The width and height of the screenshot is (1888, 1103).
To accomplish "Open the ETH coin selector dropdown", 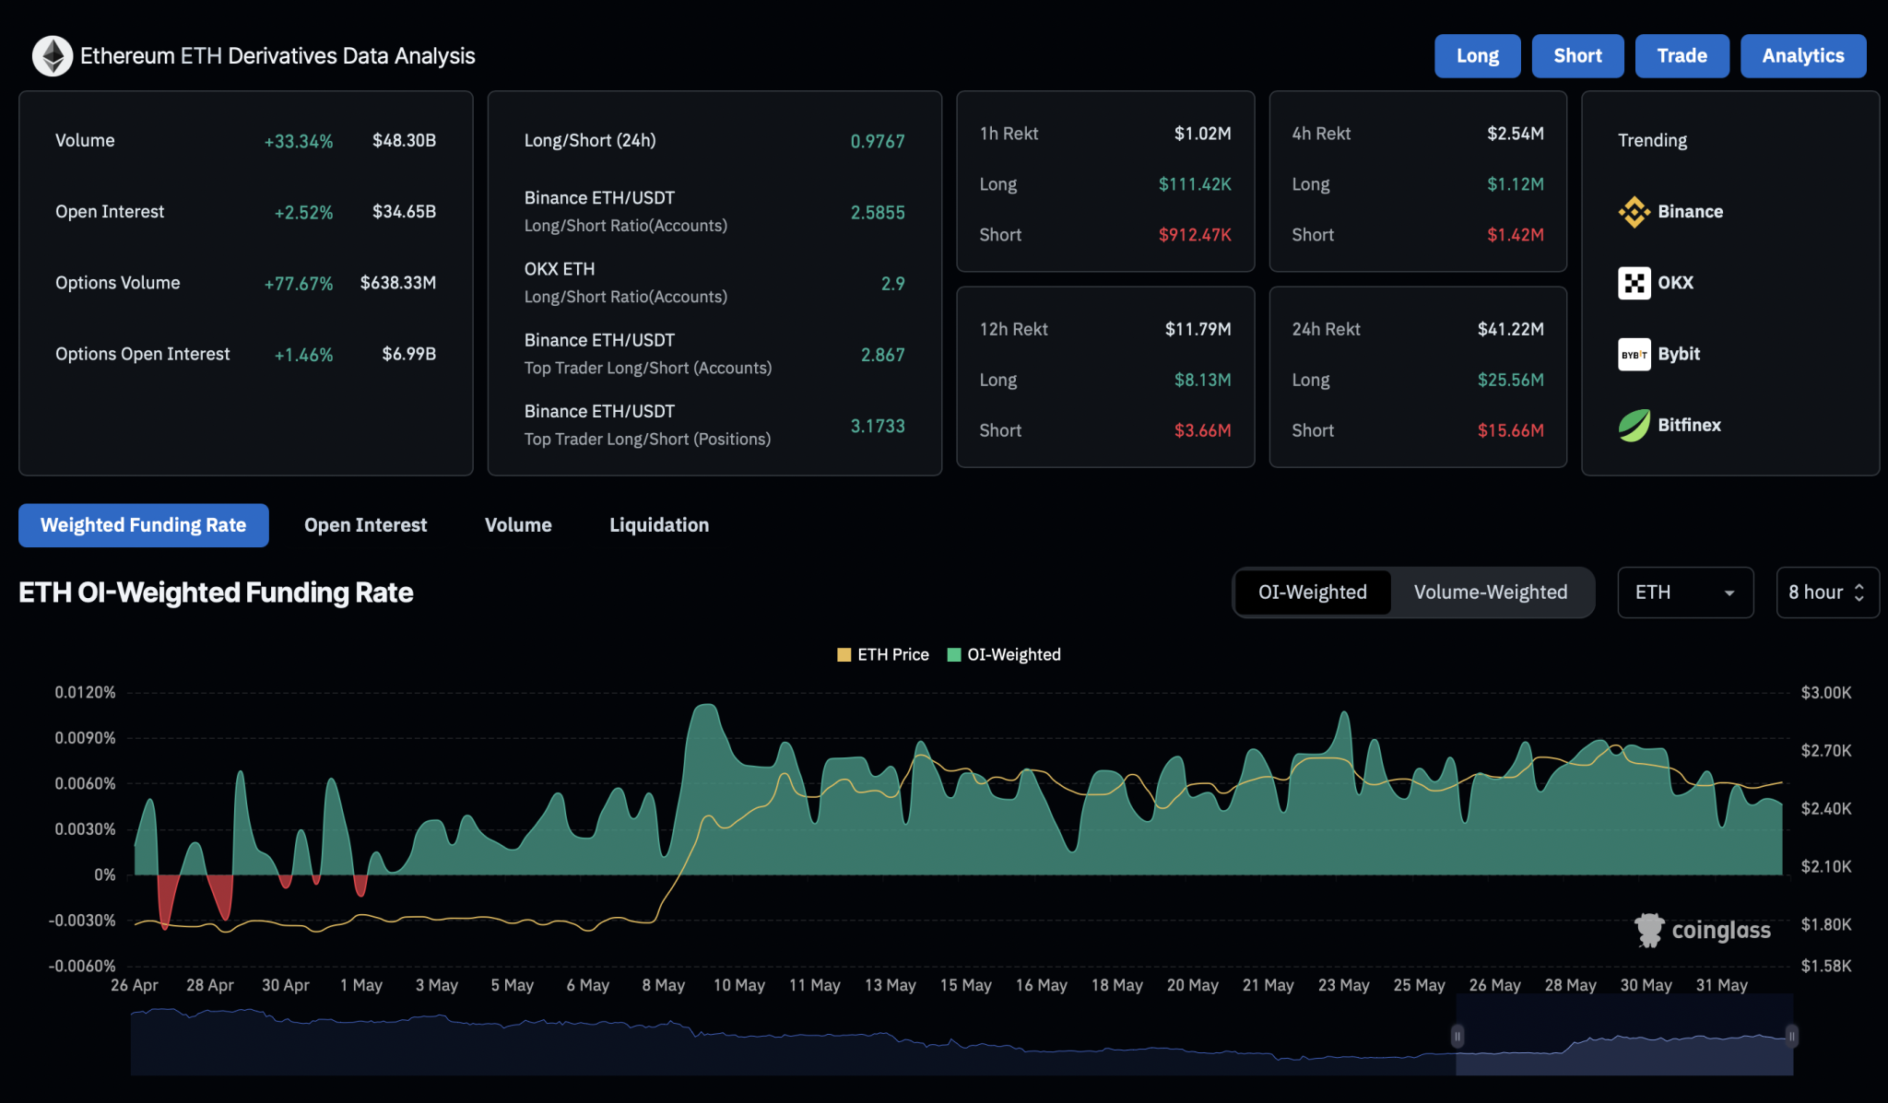I will pos(1685,593).
